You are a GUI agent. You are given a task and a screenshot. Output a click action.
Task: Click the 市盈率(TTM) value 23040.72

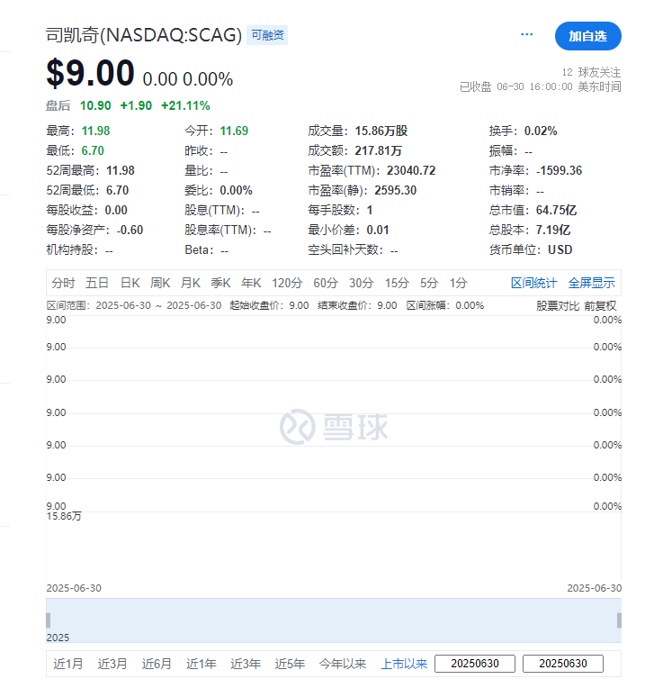pos(411,171)
